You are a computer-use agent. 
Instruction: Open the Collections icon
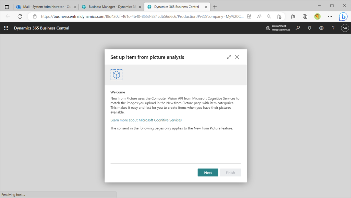click(x=305, y=16)
